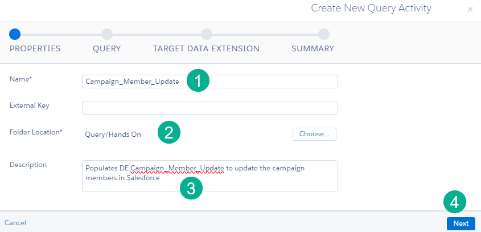Image resolution: width=481 pixels, height=232 pixels.
Task: Click the Summary step circle
Action: 324,34
